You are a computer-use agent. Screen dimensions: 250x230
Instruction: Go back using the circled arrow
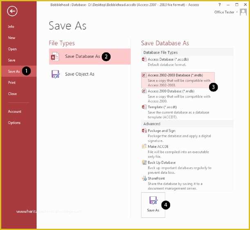point(12,11)
